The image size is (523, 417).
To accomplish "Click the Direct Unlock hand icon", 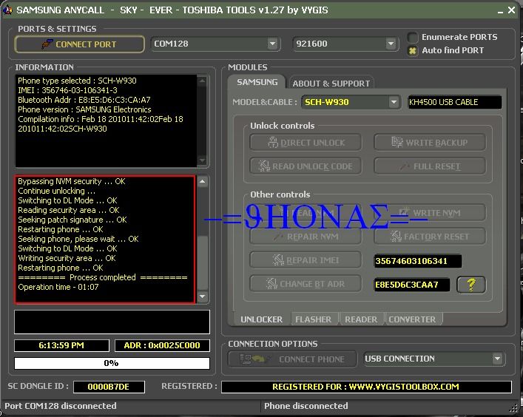I will [273, 143].
